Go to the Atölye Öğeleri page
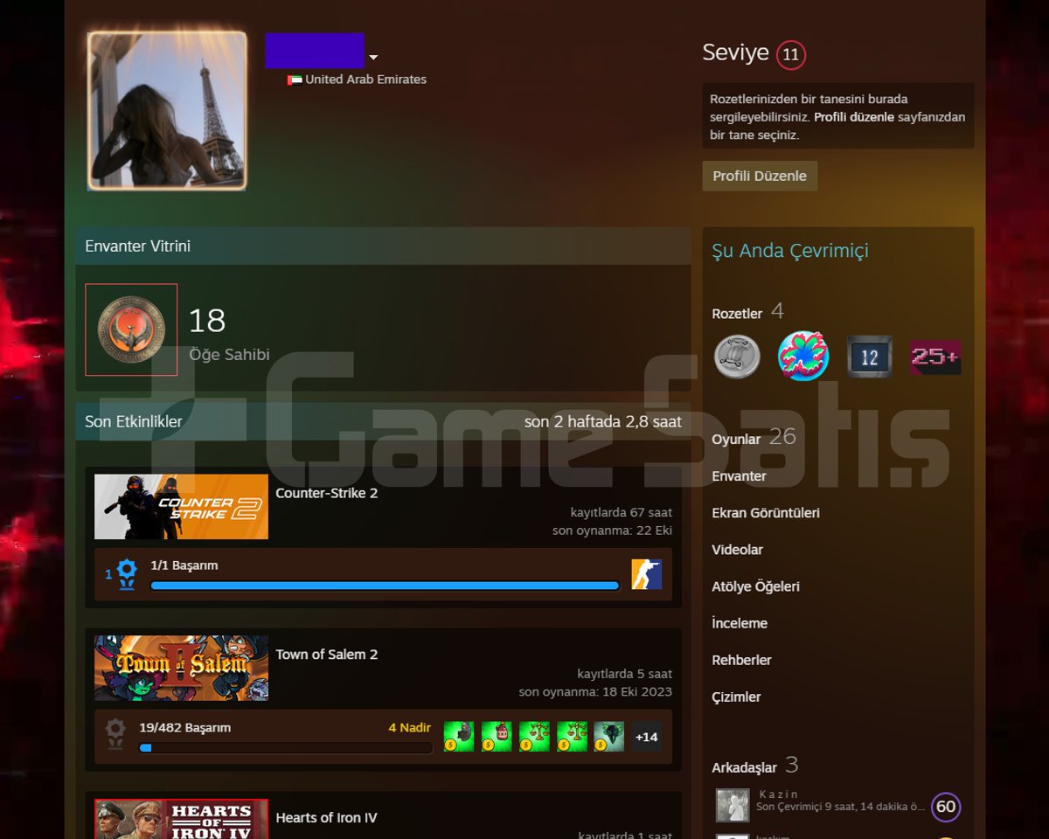Screen dimensions: 1049x839 [755, 586]
